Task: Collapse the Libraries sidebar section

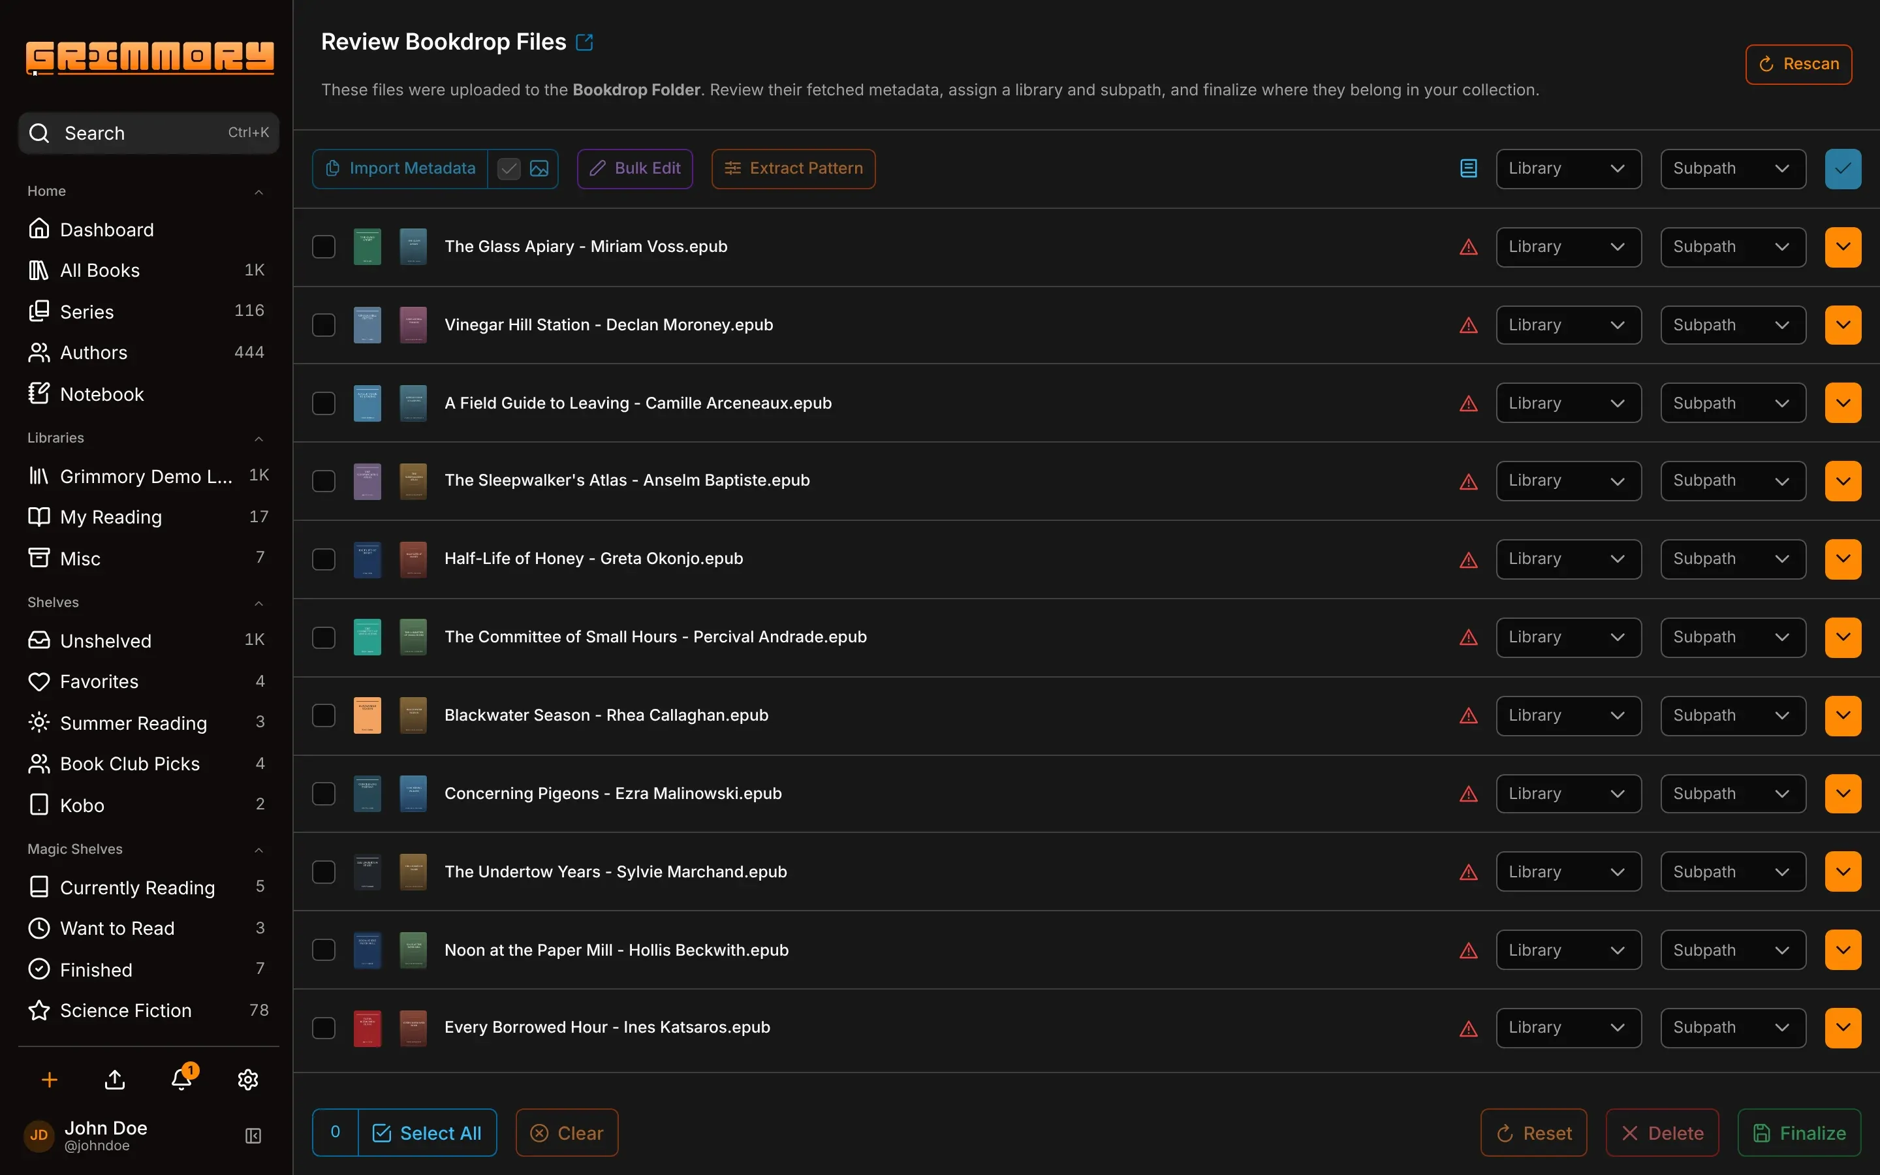Action: click(x=258, y=438)
